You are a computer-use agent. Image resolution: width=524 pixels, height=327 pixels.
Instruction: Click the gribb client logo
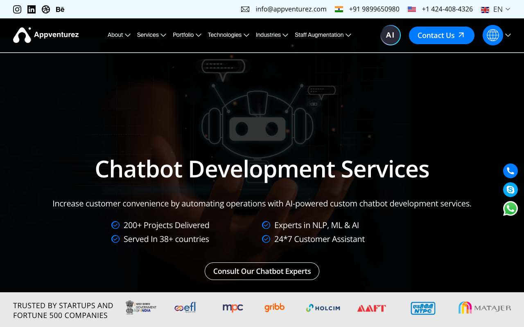coord(274,307)
